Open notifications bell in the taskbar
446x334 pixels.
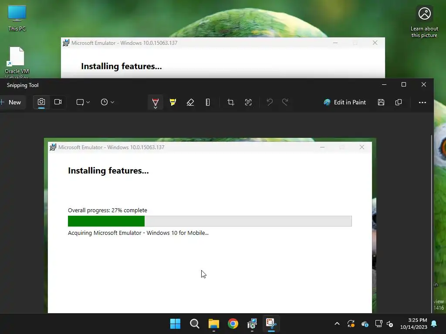pos(434,324)
